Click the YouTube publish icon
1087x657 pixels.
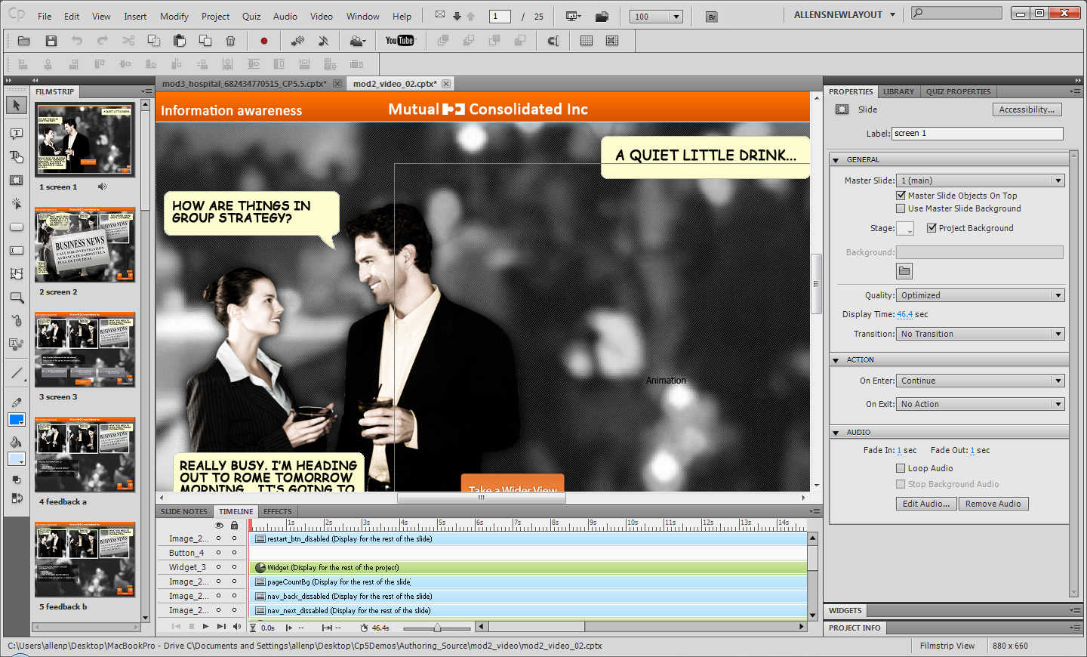tap(399, 41)
